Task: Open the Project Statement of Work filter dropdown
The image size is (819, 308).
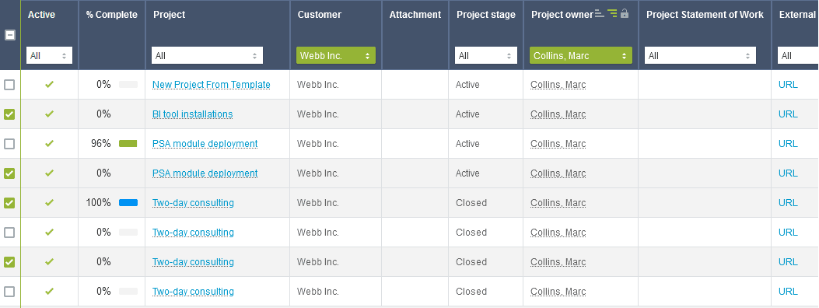Action: [701, 55]
